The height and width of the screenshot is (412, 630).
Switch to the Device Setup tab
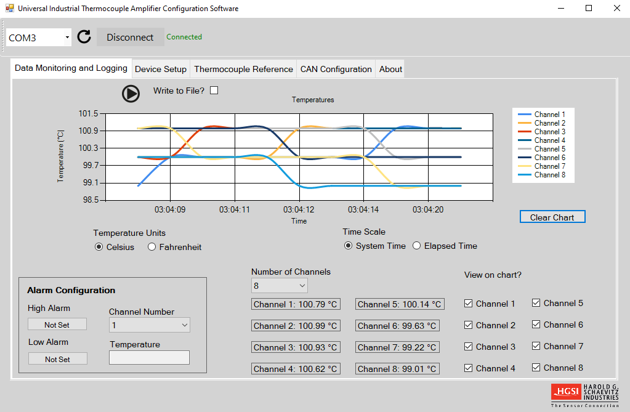[160, 69]
